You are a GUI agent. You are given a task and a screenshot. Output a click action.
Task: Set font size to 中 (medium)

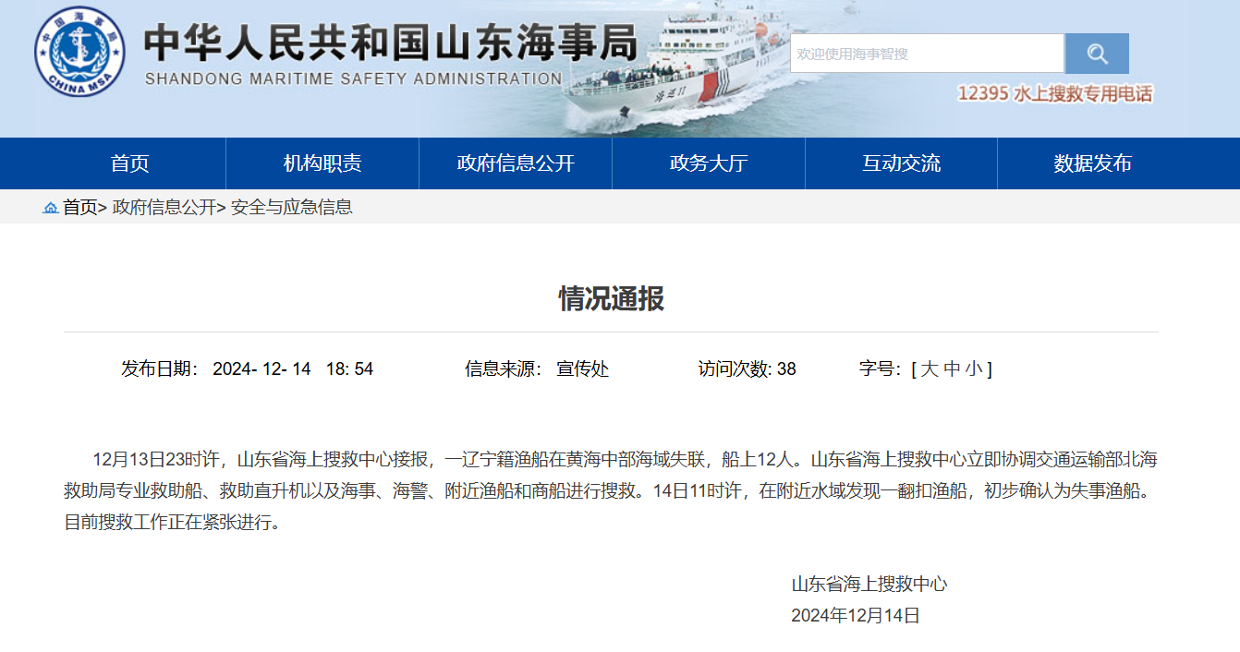pos(952,369)
